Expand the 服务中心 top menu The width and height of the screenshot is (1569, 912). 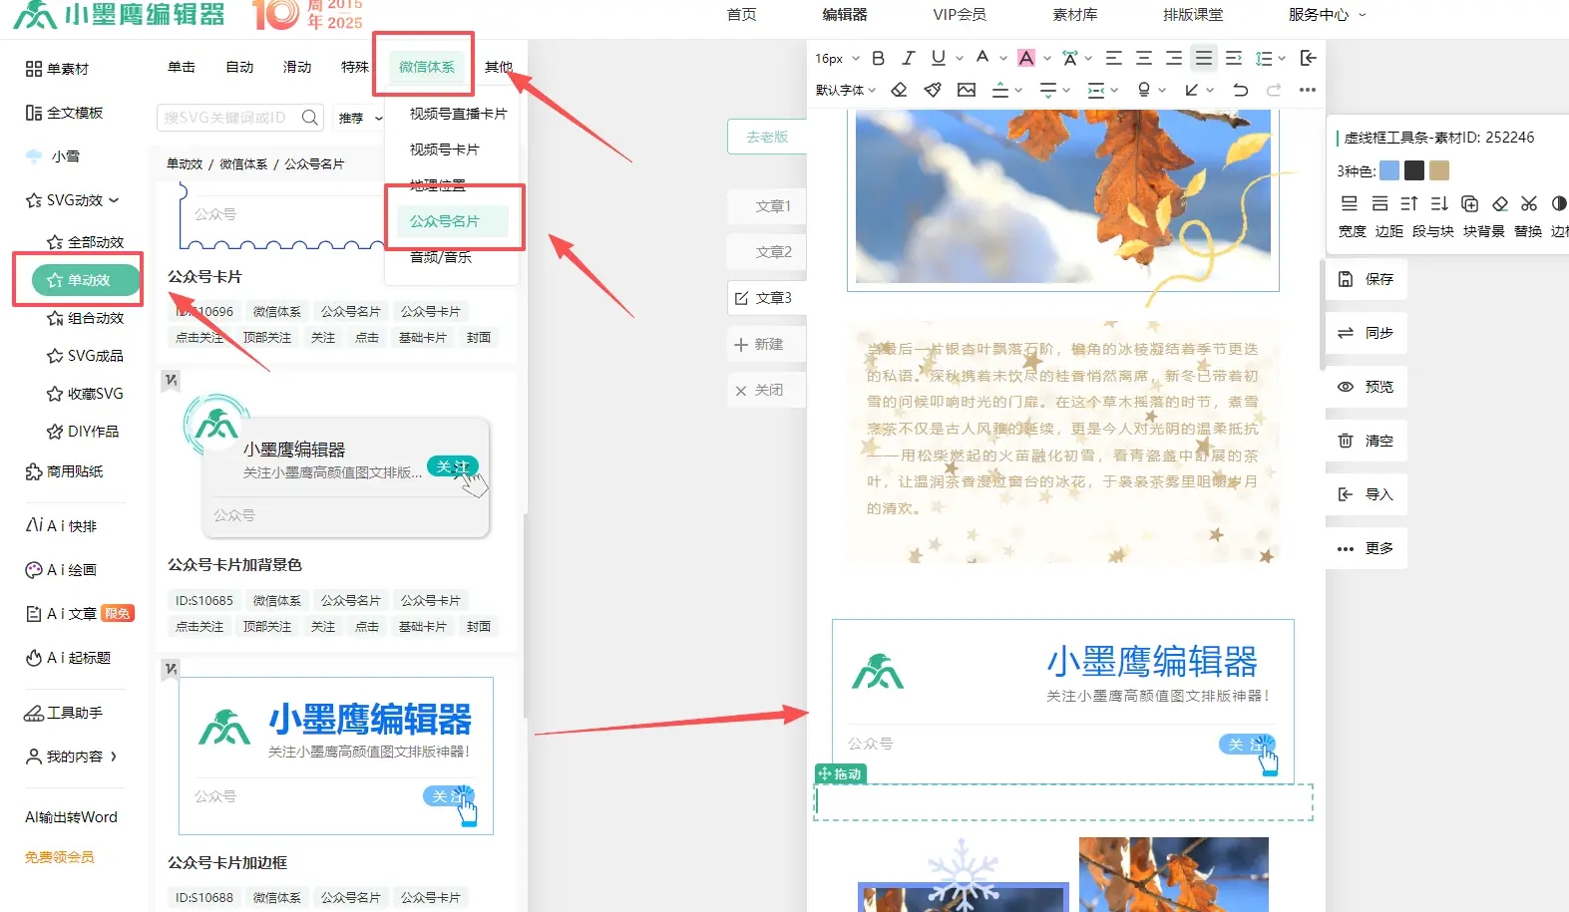(x=1328, y=15)
